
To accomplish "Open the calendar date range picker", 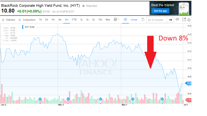I will pyautogui.click(x=116, y=19).
